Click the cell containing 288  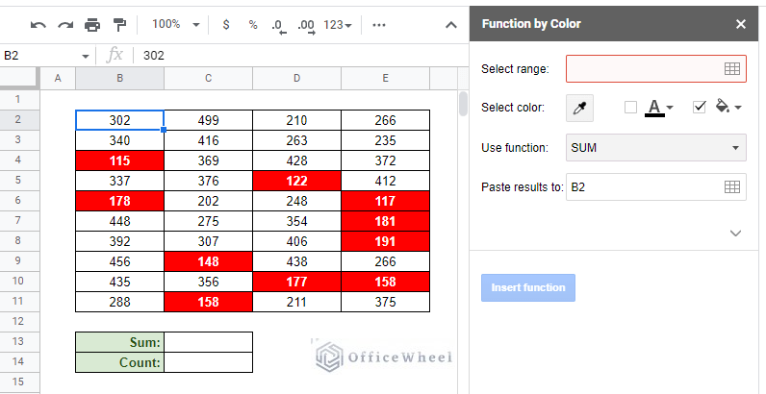pos(119,302)
